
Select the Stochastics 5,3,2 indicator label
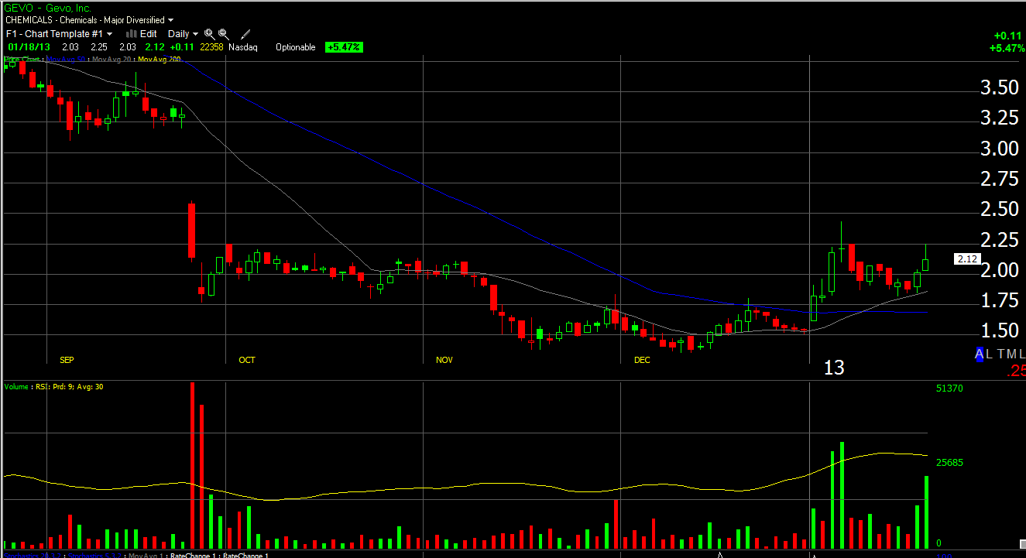(x=95, y=555)
